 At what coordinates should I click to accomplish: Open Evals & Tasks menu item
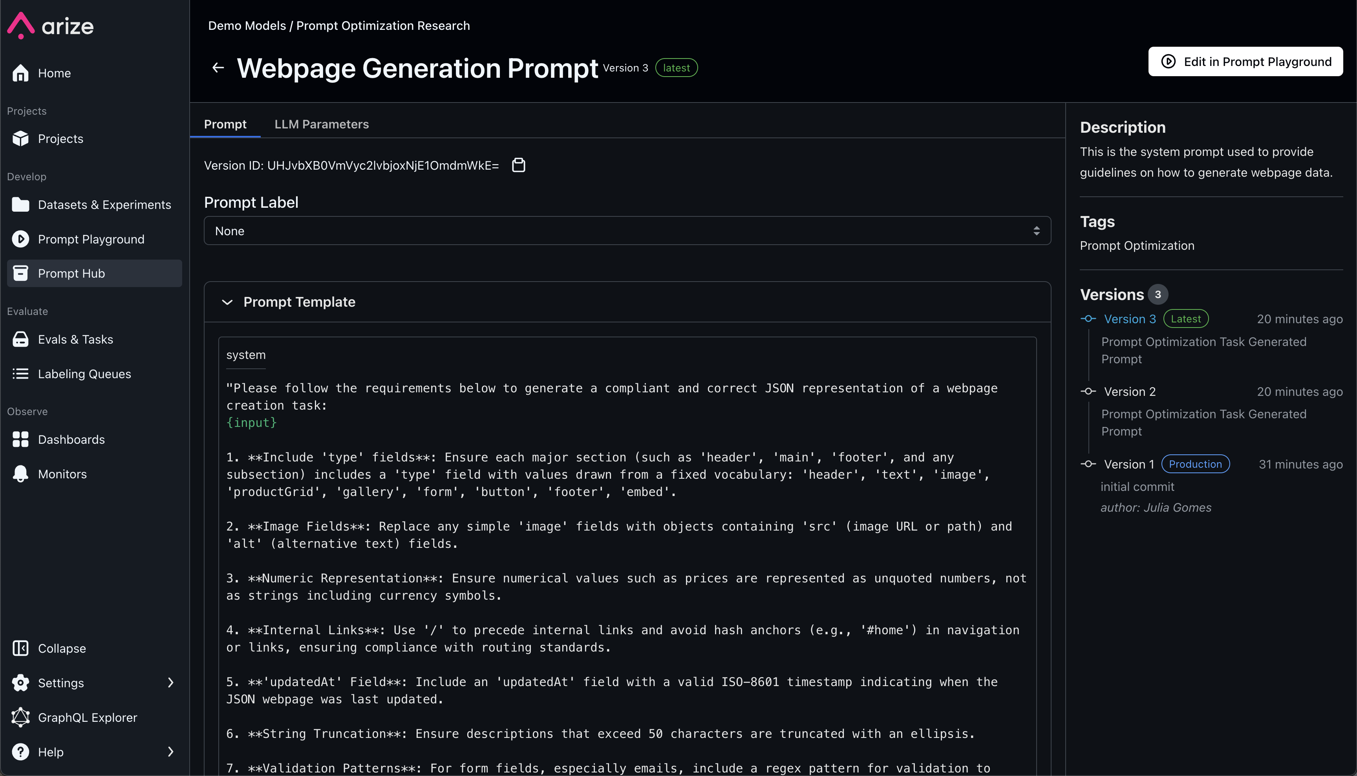(94, 339)
